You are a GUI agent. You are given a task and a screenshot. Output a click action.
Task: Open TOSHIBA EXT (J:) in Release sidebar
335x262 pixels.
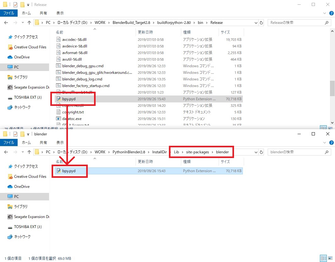25,97
